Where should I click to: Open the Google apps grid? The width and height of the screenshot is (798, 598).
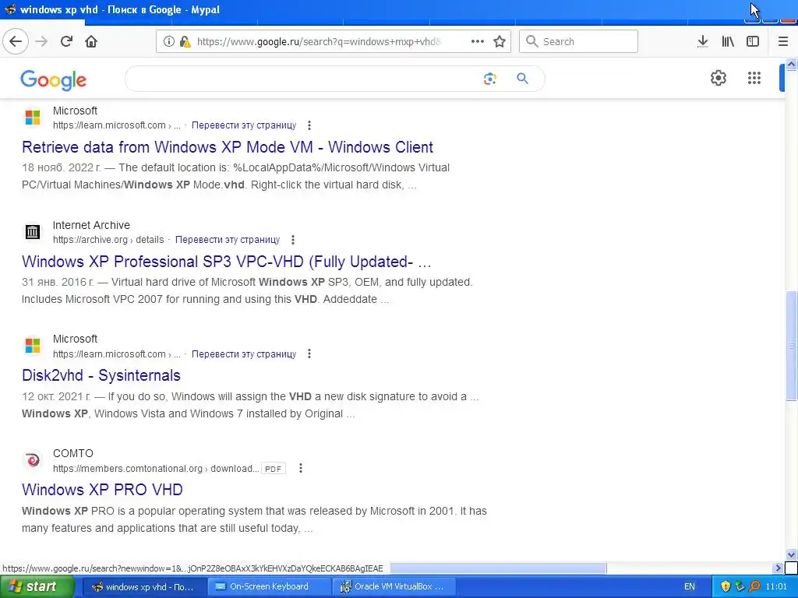coord(754,78)
